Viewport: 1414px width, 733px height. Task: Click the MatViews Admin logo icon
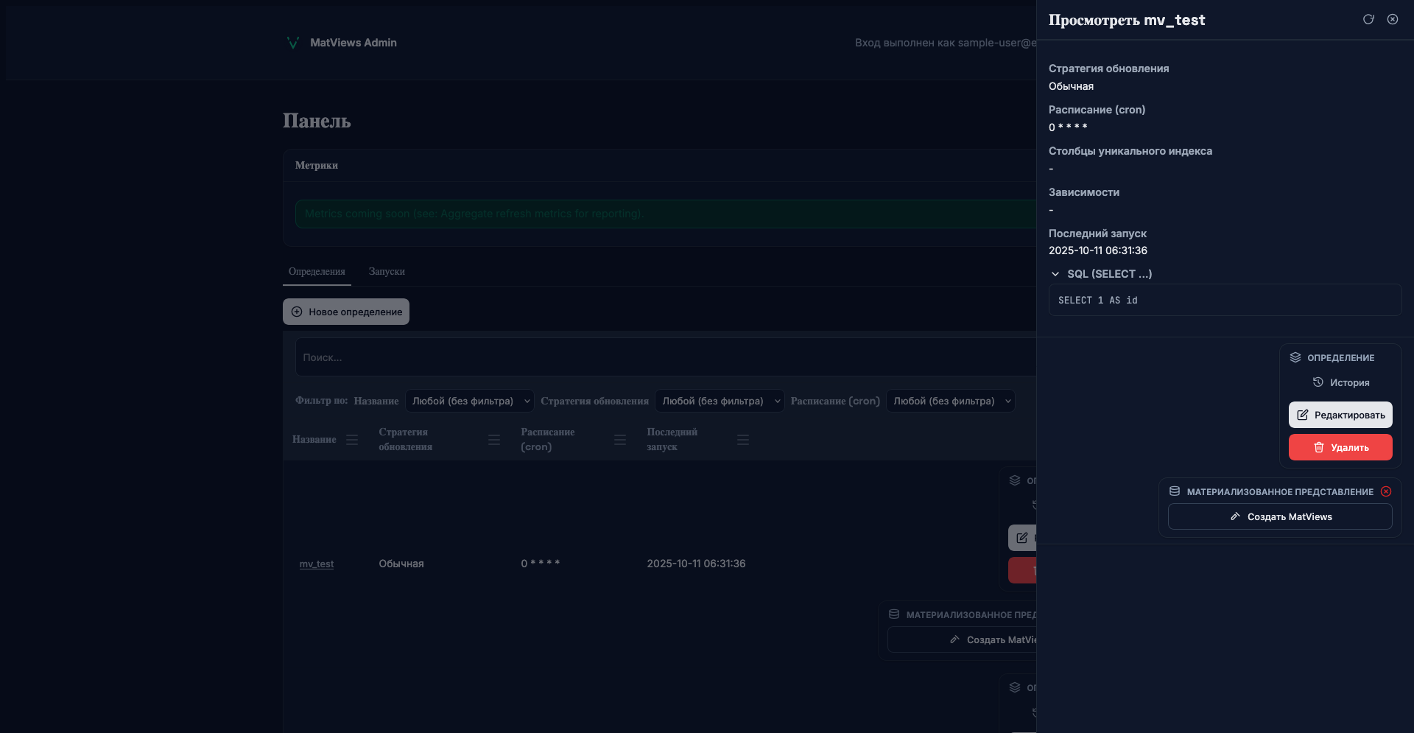[x=292, y=43]
